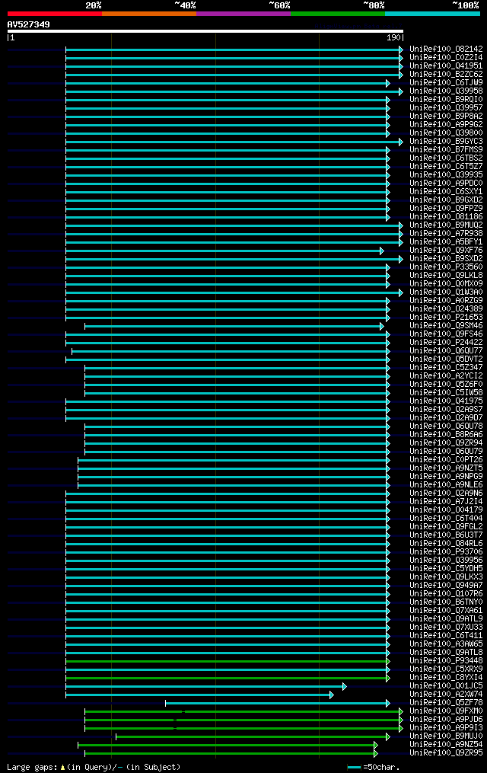Select label UniRef100_Q9LKX3
Image resolution: width=487 pixels, height=773 pixels.
(x=446, y=577)
